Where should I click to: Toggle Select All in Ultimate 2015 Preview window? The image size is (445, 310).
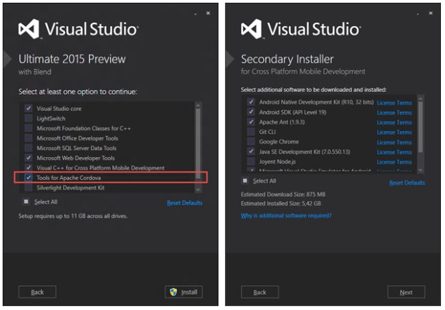(x=26, y=202)
